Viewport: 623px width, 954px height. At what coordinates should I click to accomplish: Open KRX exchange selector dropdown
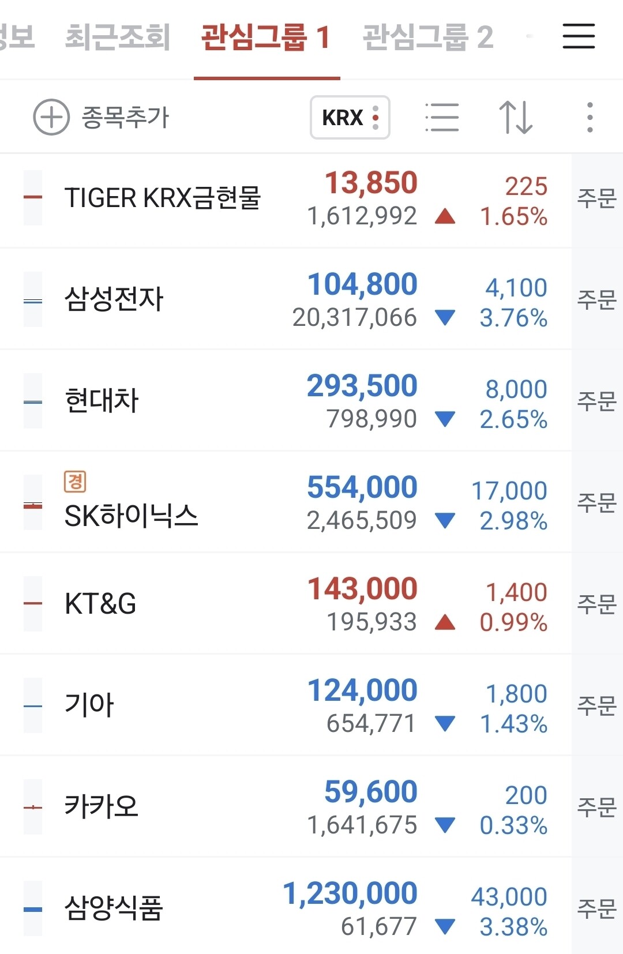click(x=350, y=117)
